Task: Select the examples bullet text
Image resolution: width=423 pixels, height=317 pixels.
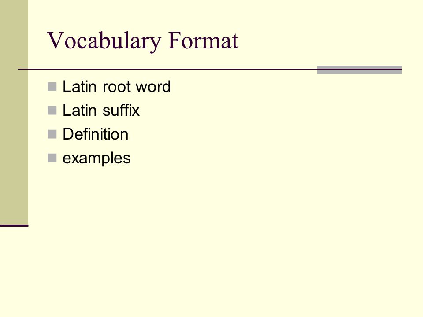Action: click(x=96, y=158)
